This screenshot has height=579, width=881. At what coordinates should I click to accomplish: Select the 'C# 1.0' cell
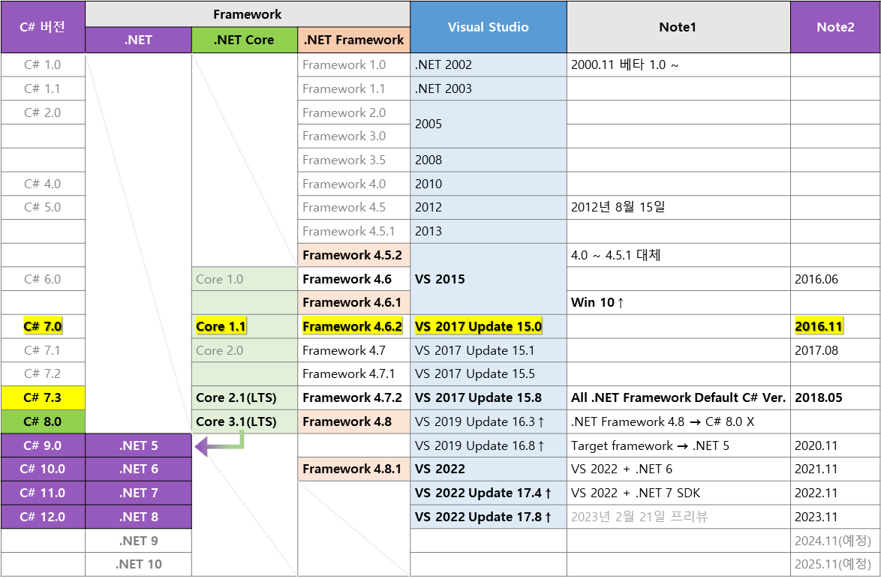click(x=43, y=64)
